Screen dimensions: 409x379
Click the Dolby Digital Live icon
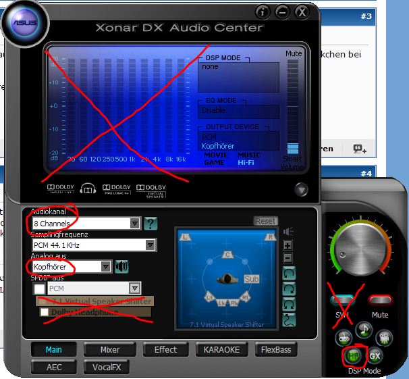(61, 188)
